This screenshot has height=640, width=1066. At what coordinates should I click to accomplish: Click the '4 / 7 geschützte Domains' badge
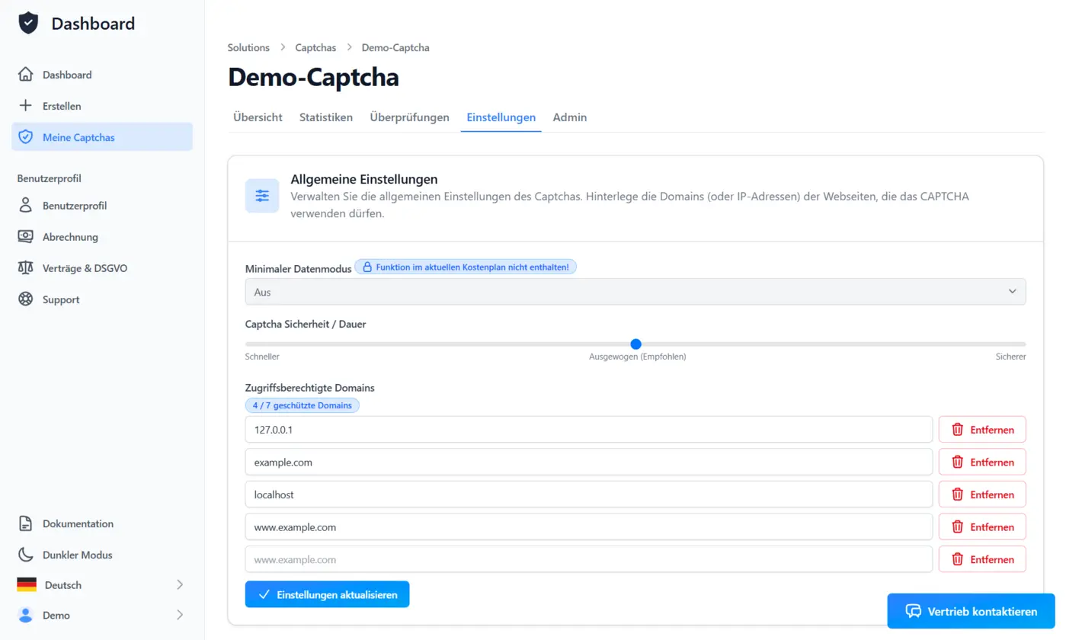pos(302,405)
